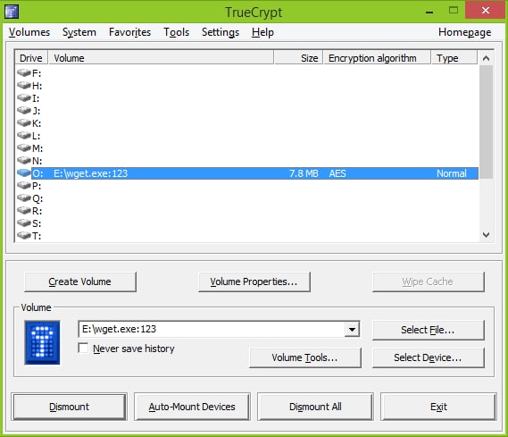Click the blue TrueCrypt logo in Volume group

(42, 342)
